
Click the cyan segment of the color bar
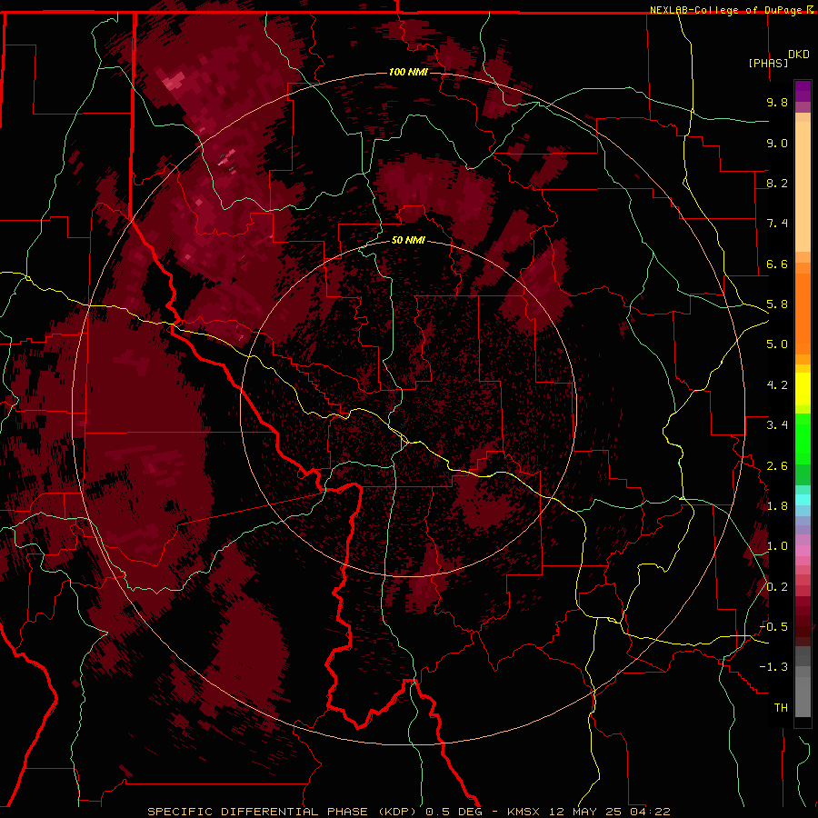pos(803,500)
